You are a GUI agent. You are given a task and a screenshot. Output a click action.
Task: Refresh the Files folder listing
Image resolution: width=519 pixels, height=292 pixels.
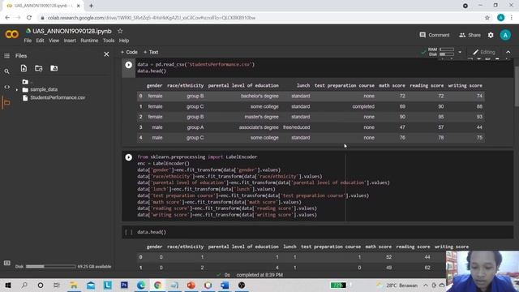tap(39, 68)
